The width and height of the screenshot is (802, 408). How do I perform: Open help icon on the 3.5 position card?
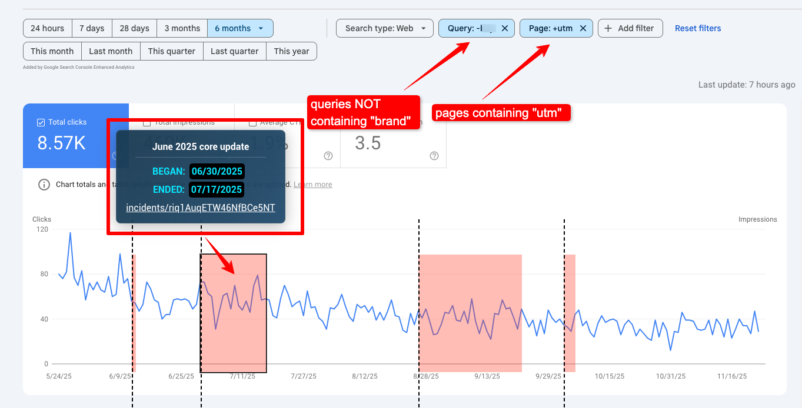(x=434, y=156)
